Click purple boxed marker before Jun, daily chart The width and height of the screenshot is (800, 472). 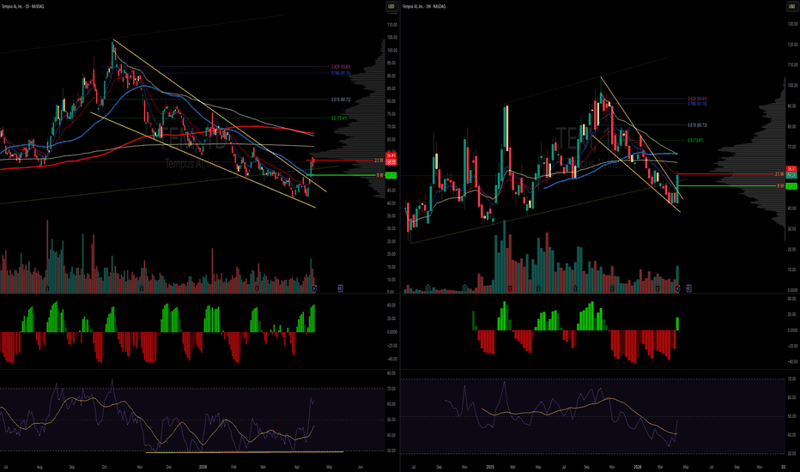(340, 289)
